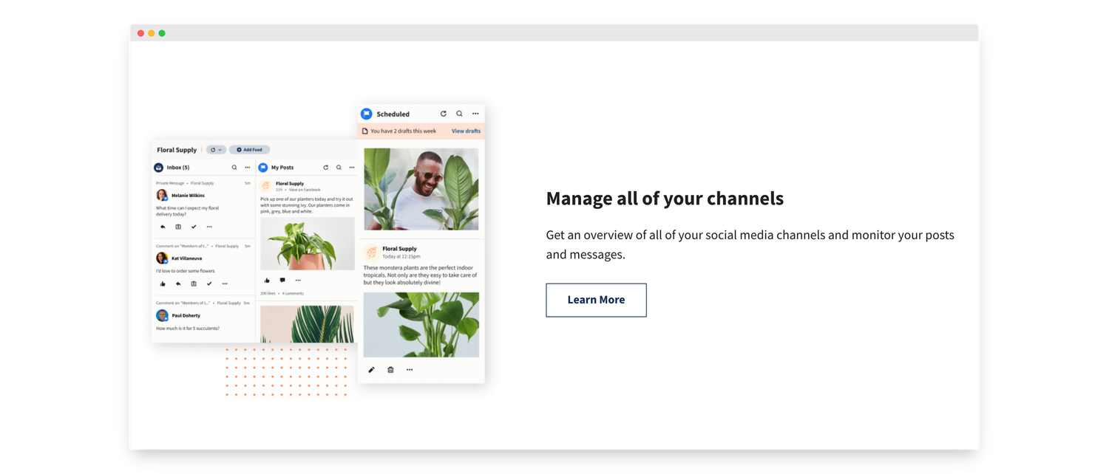
Task: Refresh the Scheduled stream
Action: click(444, 114)
